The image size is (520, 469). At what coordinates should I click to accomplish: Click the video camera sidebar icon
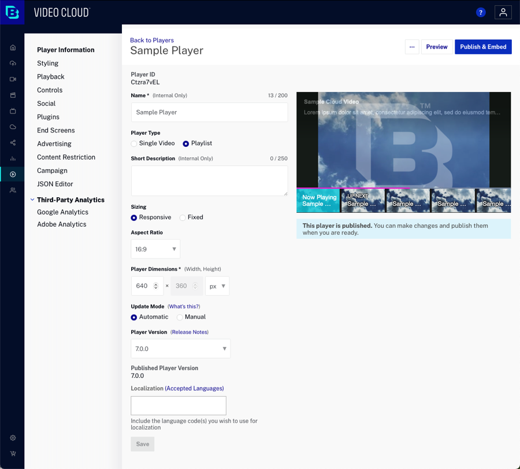[x=13, y=79]
